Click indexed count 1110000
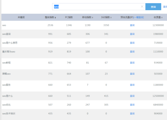 click(x=158, y=52)
